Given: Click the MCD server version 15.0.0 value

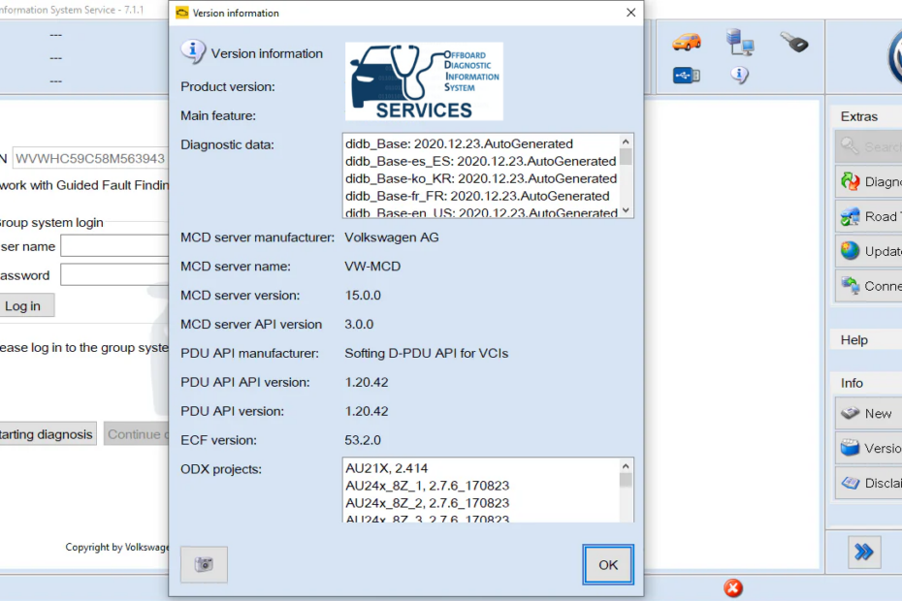Looking at the screenshot, I should (363, 295).
